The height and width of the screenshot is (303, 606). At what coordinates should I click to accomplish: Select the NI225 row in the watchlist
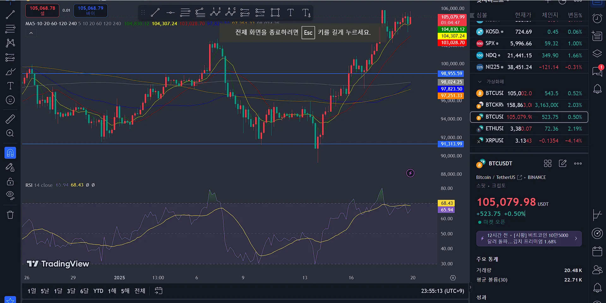(529, 67)
